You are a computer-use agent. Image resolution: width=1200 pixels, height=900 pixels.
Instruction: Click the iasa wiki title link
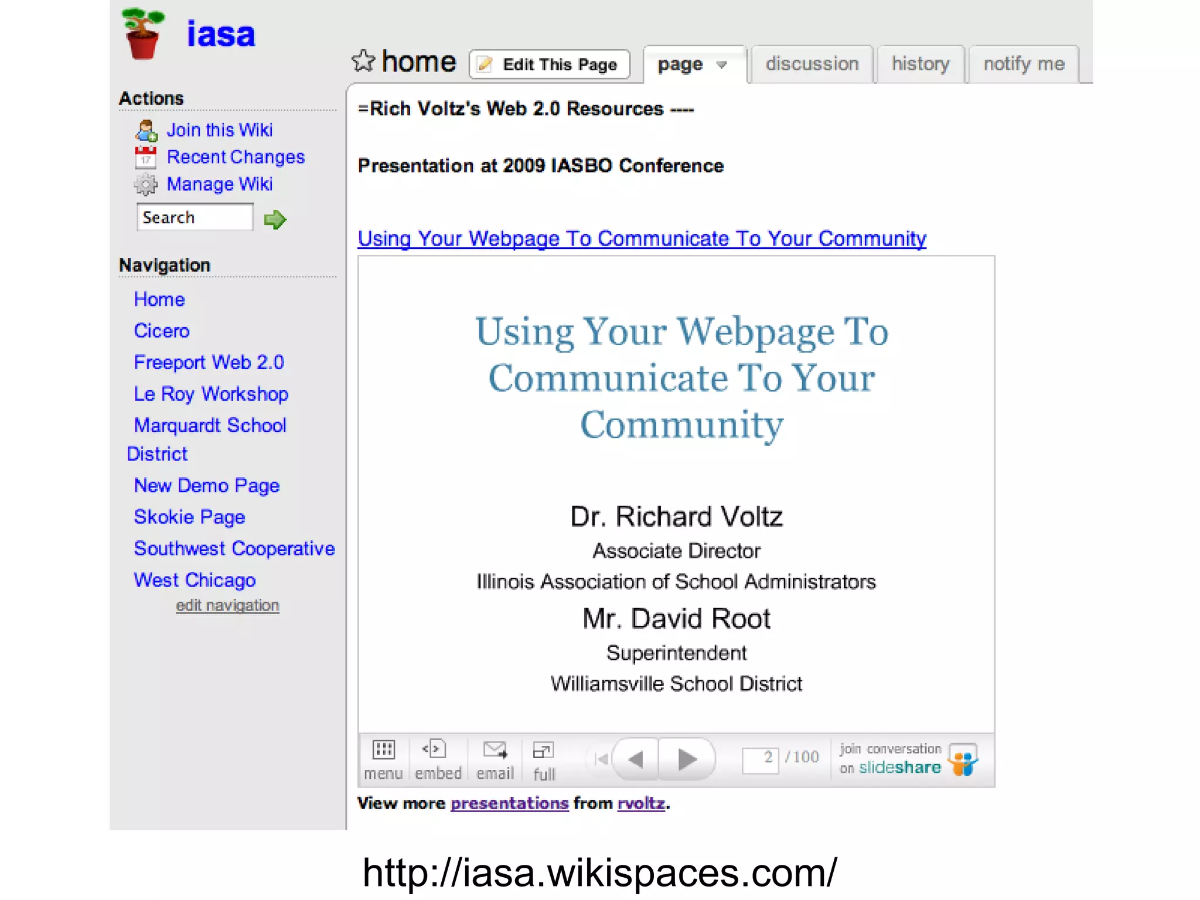(x=221, y=34)
